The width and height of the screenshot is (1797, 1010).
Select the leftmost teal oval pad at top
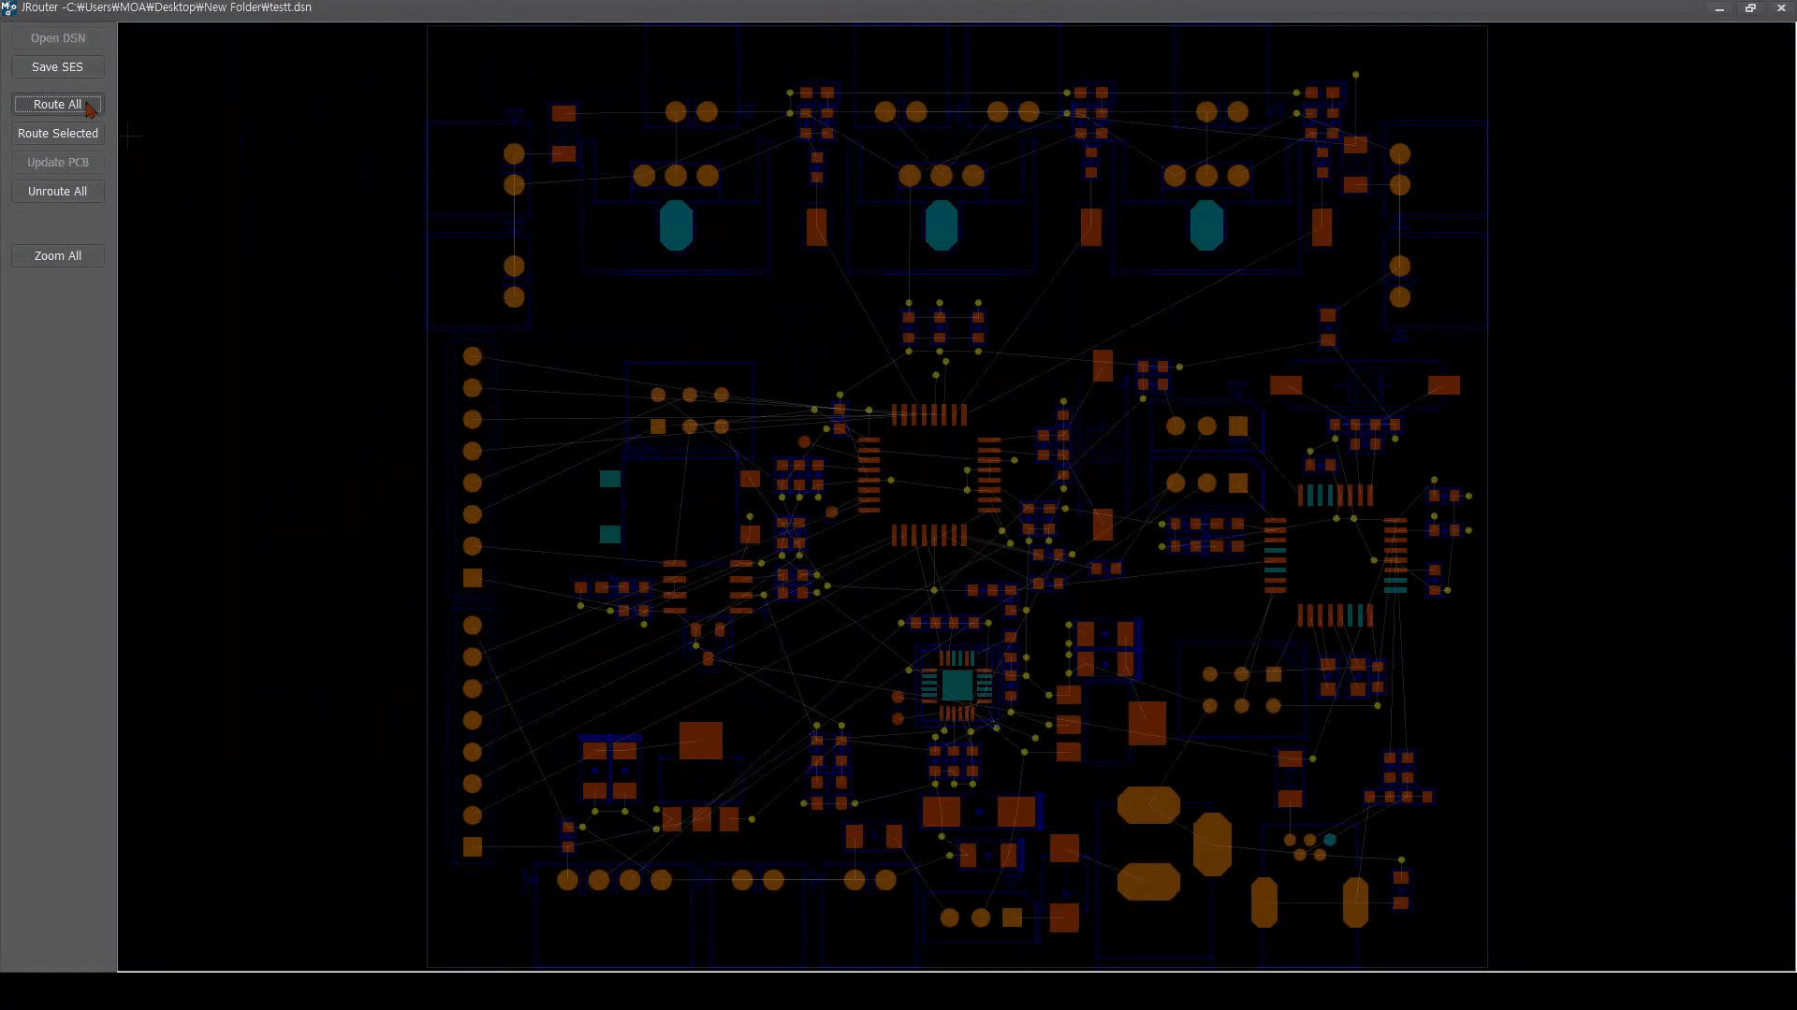(676, 225)
